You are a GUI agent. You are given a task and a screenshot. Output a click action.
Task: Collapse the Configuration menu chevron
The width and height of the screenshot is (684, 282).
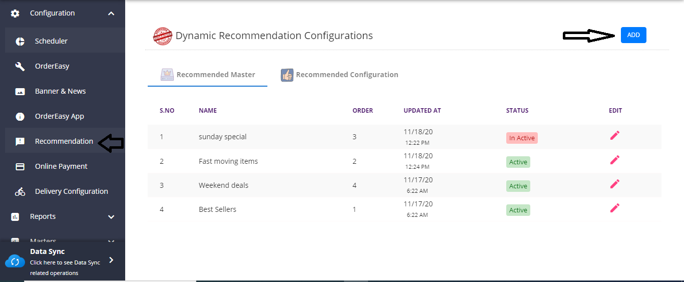111,14
